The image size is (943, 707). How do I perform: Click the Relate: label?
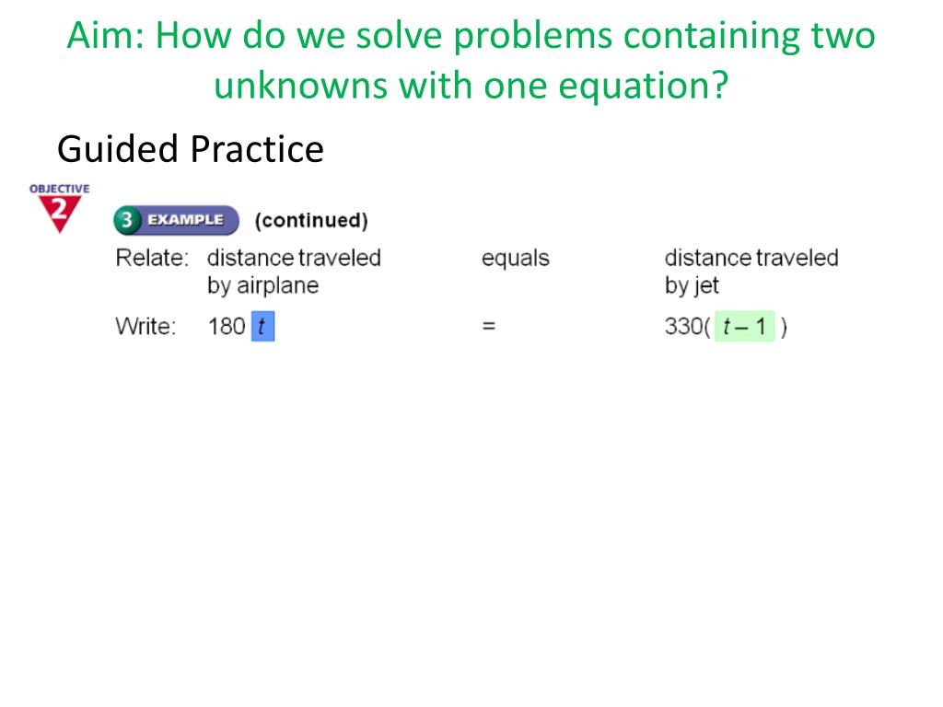(152, 258)
